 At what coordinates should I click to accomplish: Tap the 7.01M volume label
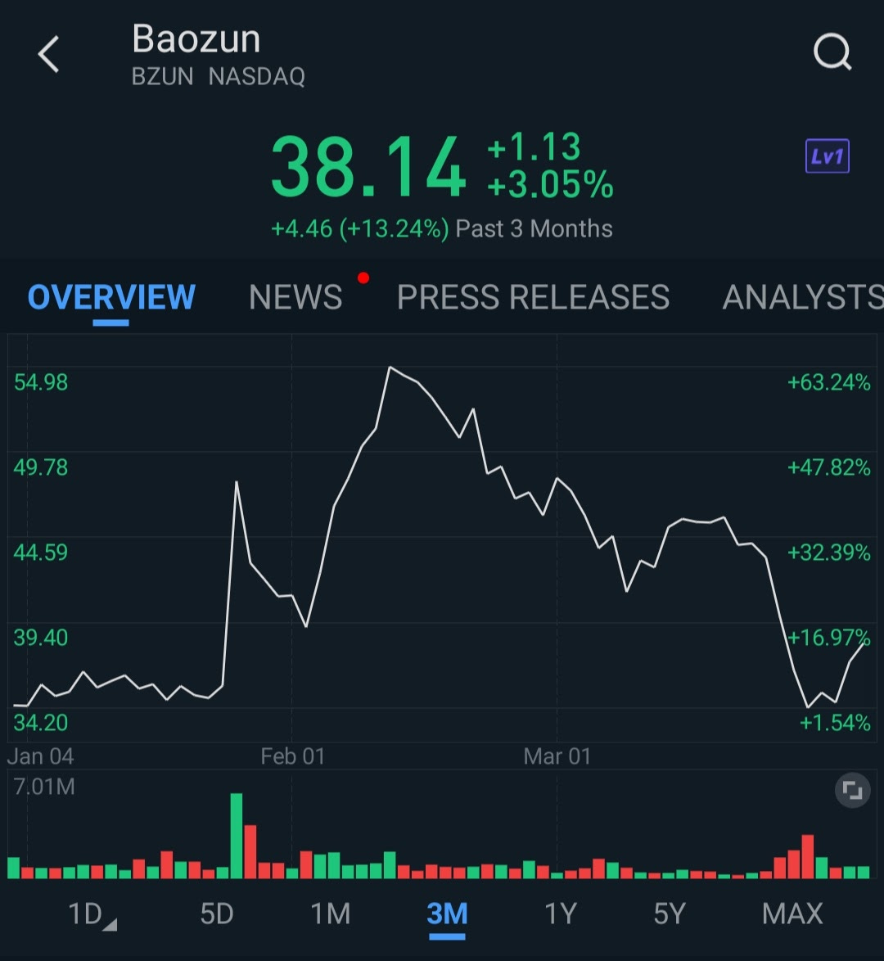point(44,787)
